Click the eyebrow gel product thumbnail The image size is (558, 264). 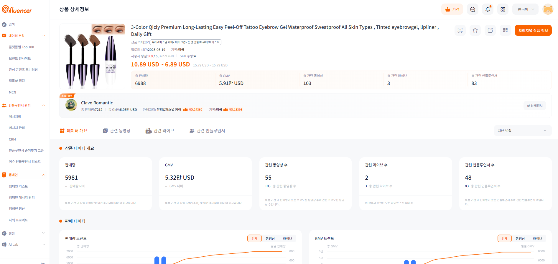(x=92, y=56)
